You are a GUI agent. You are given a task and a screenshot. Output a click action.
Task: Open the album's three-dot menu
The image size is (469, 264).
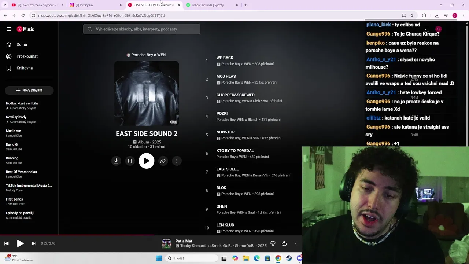[x=177, y=161]
